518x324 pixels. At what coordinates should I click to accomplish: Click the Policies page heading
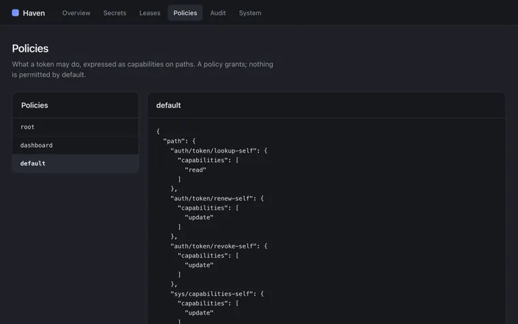point(30,48)
